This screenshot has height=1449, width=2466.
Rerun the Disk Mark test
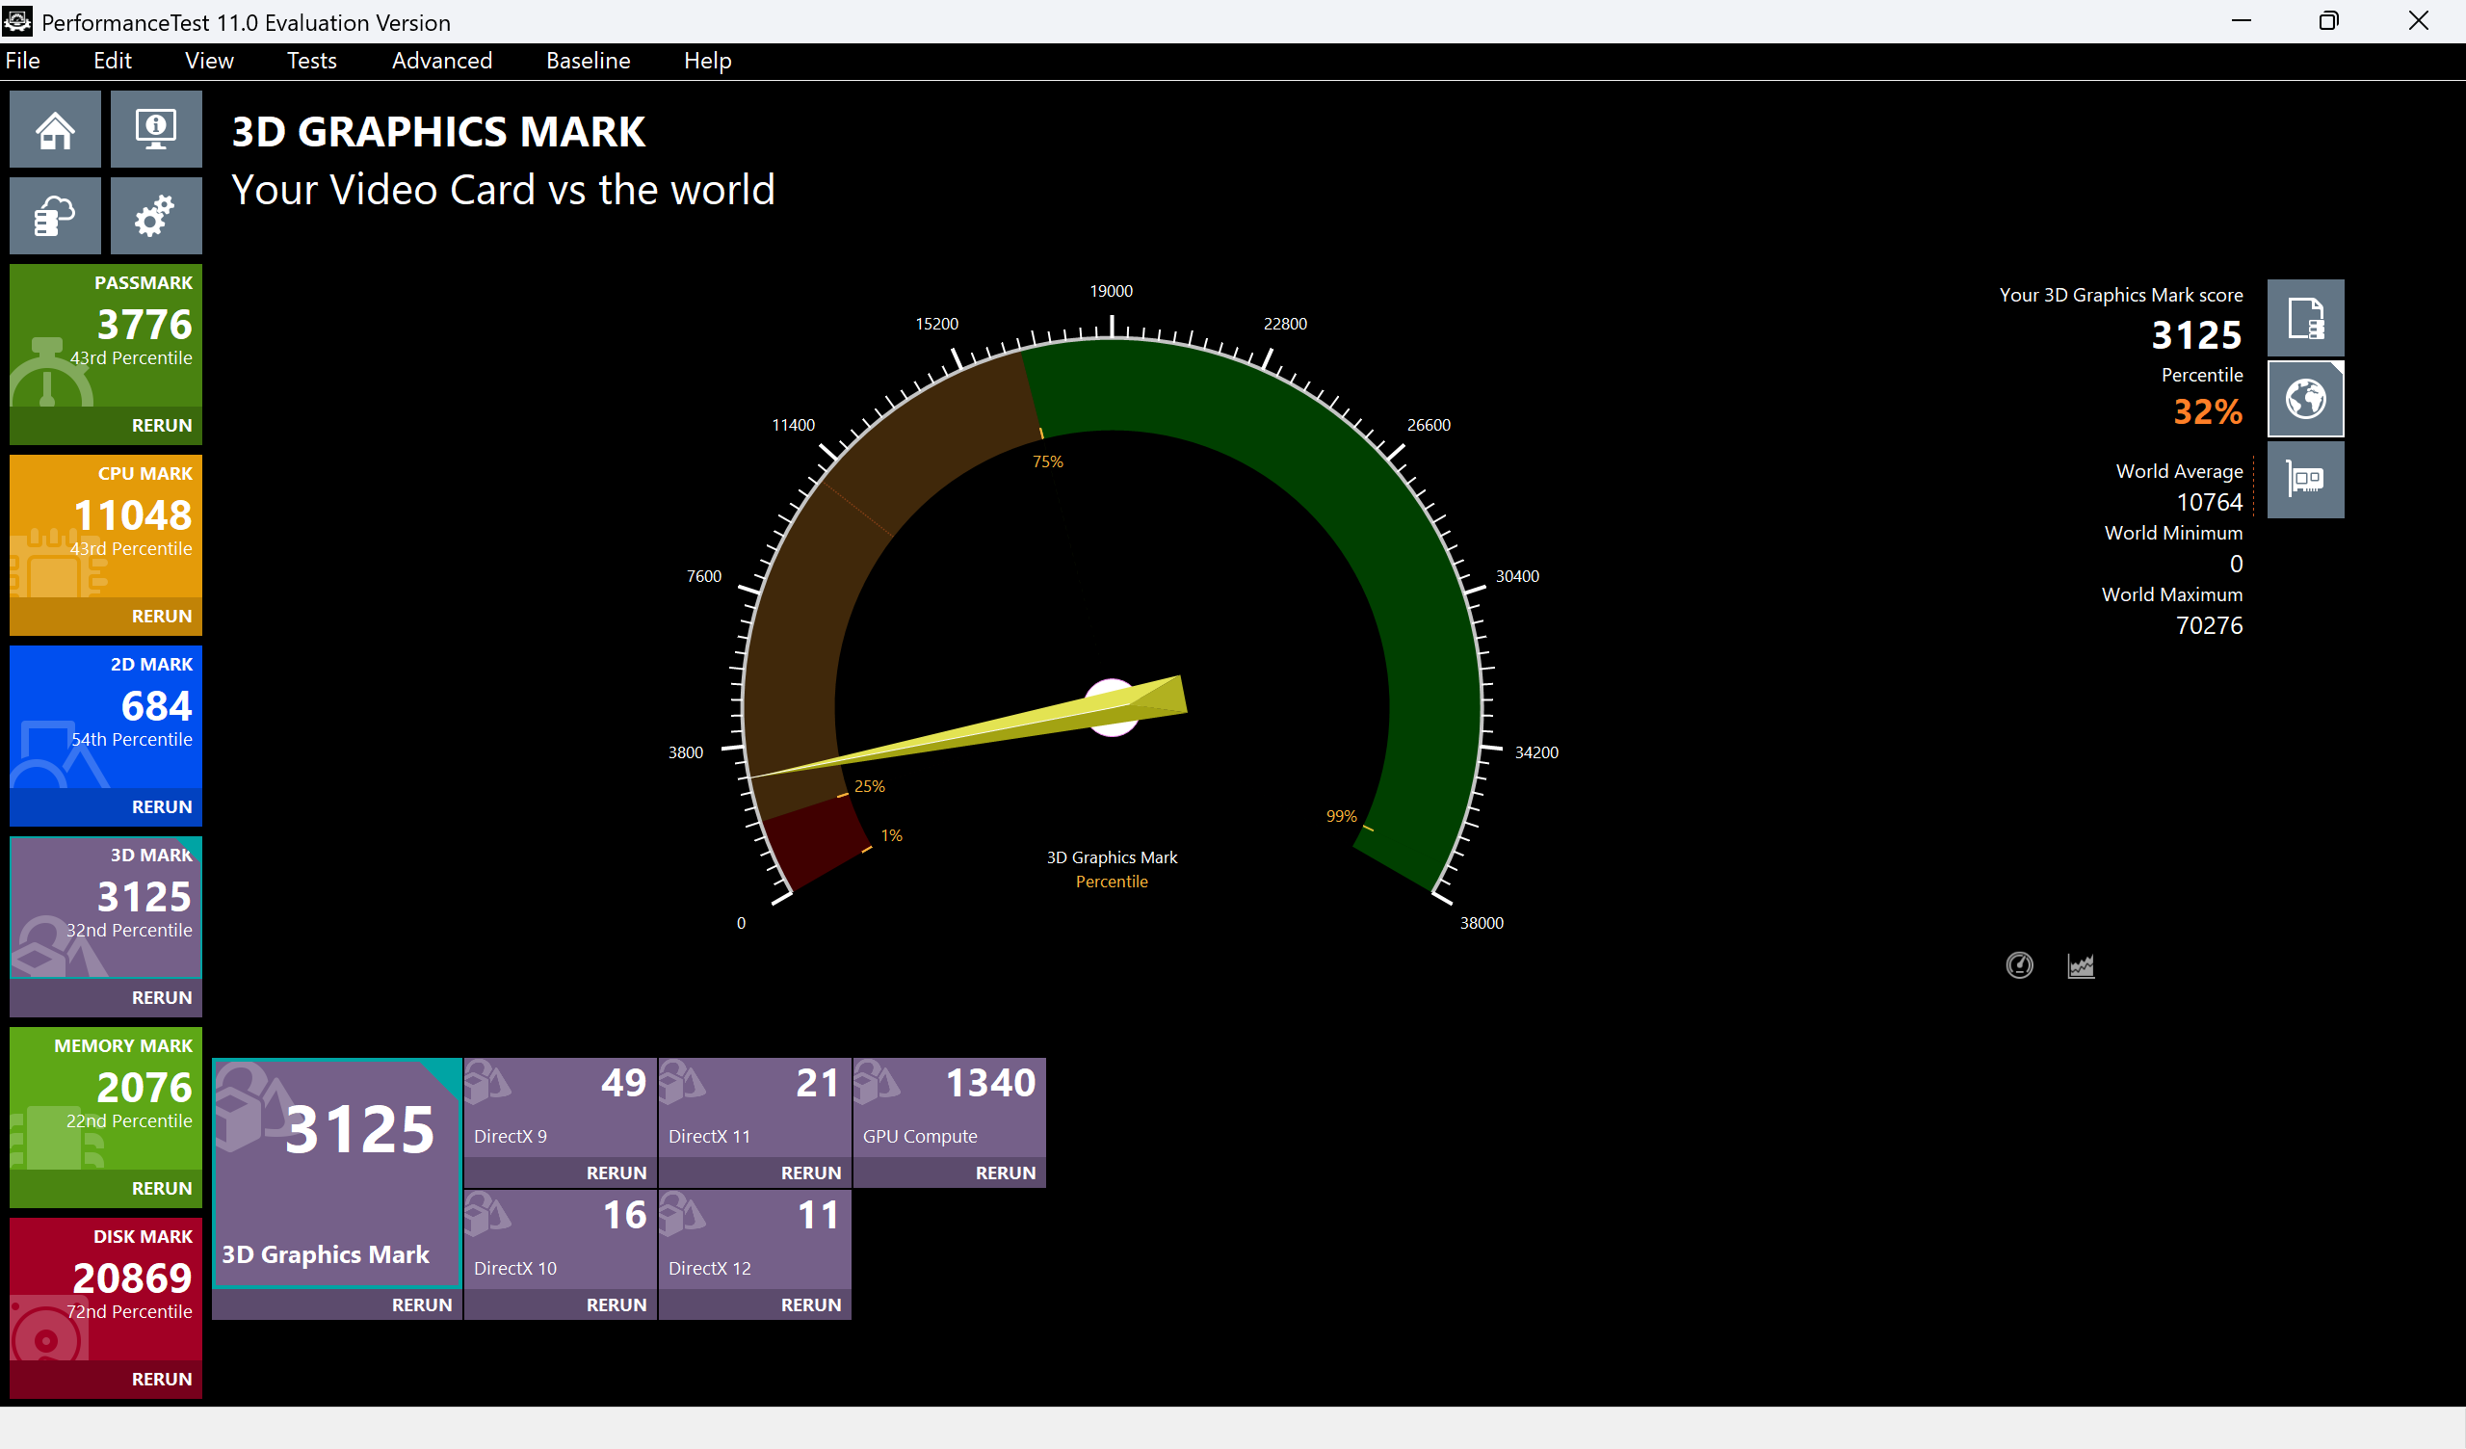[162, 1379]
